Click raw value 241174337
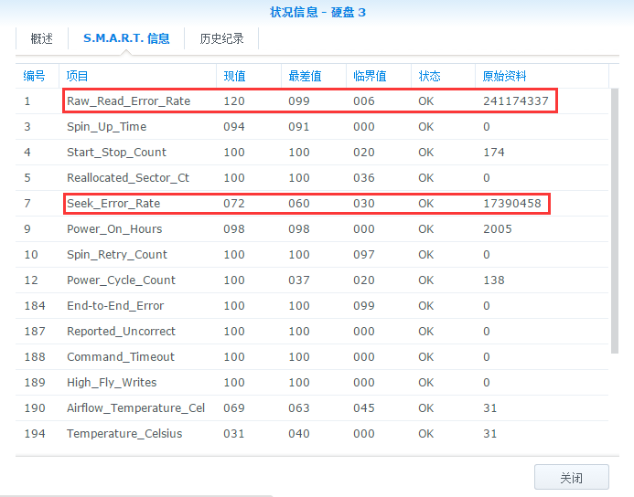 pos(516,100)
